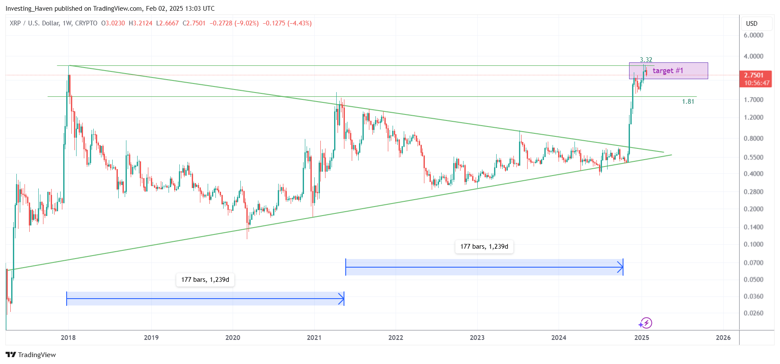Click the 1.81 support level label
Viewport: 780px width, 364px height.
coord(688,102)
